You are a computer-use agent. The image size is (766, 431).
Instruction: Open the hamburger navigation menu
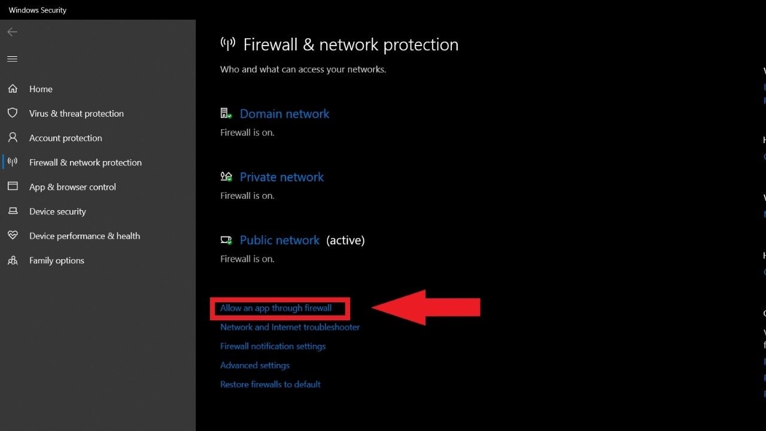12,58
